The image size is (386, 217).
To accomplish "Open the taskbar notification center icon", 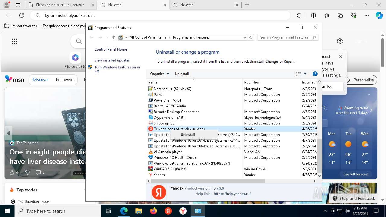I will click(x=376, y=211).
